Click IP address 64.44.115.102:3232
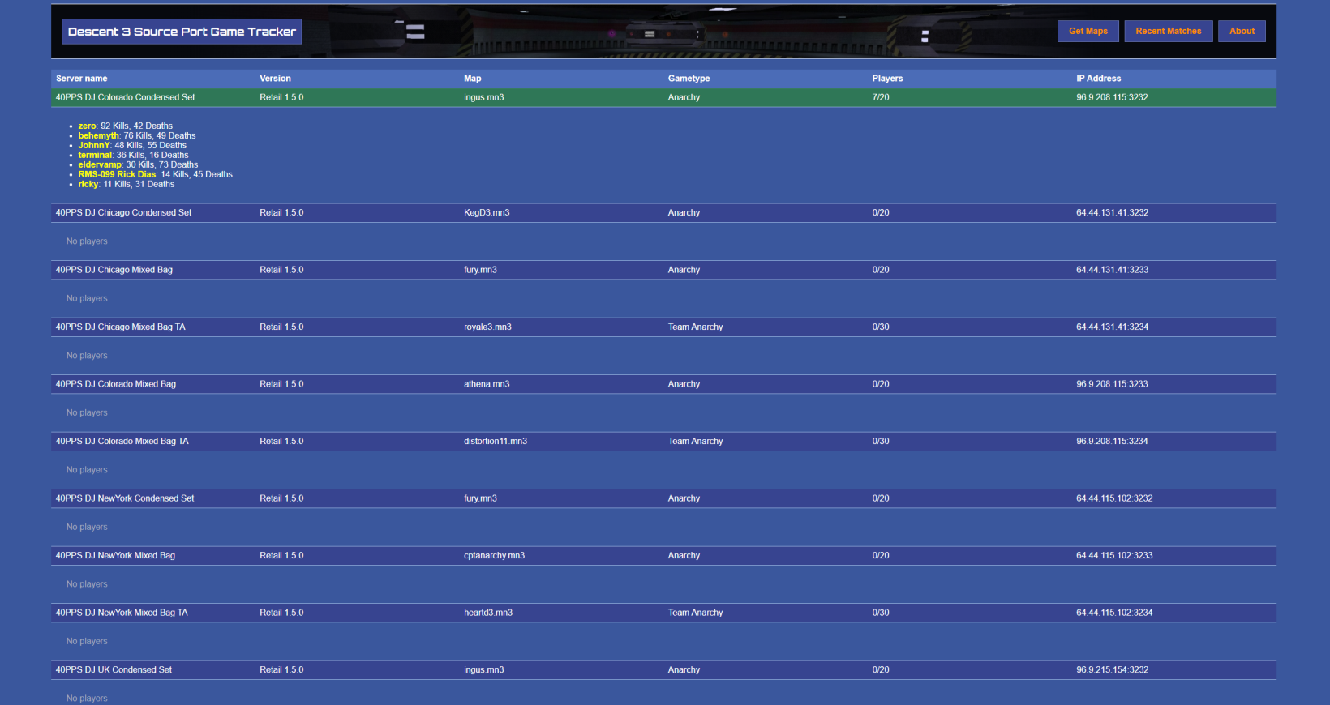 1114,498
